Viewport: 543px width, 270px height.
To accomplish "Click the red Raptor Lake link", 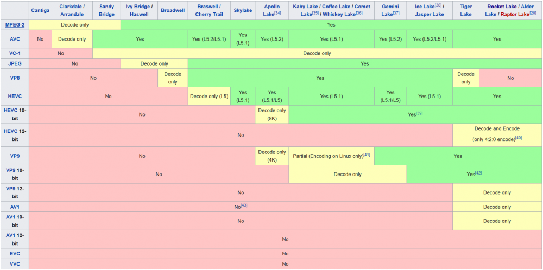I will (x=514, y=15).
